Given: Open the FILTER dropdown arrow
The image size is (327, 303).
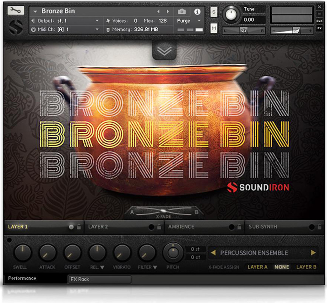Looking at the screenshot, I should pos(155,267).
